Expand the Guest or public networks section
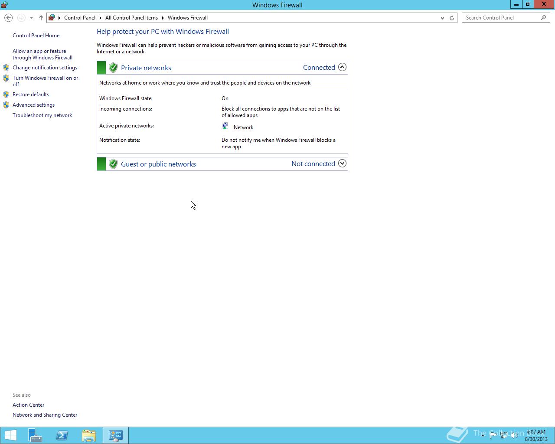 click(342, 163)
